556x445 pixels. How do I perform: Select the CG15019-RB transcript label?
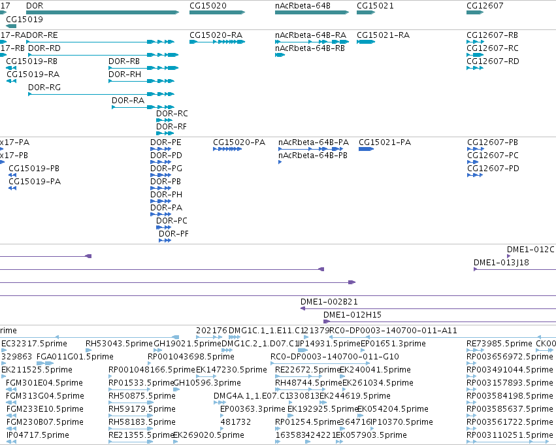click(x=32, y=61)
